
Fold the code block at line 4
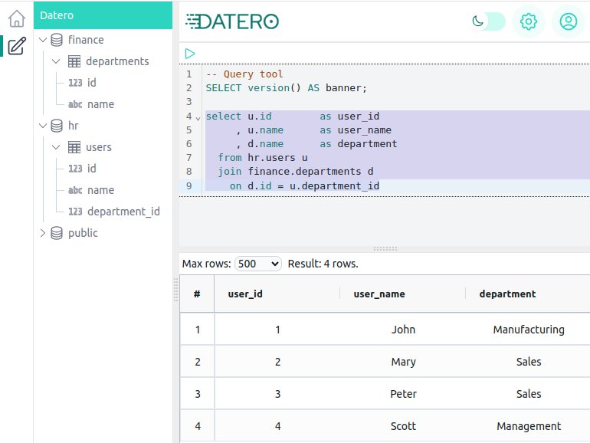point(198,118)
